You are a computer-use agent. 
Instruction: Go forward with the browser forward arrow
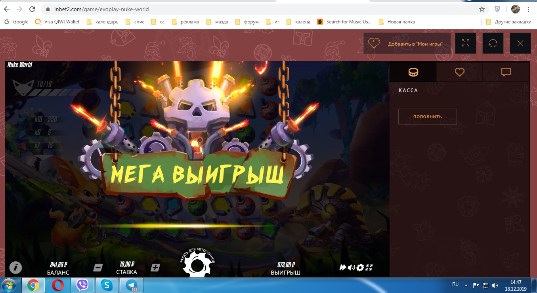[x=19, y=9]
